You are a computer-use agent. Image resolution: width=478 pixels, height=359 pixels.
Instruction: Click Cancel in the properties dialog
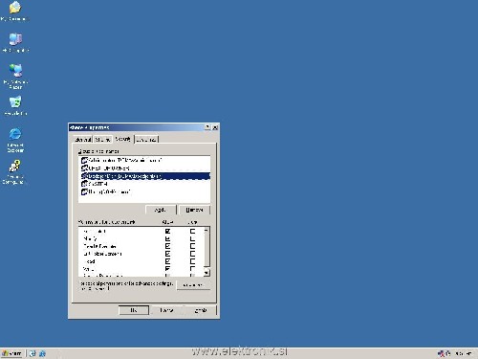[166, 310]
